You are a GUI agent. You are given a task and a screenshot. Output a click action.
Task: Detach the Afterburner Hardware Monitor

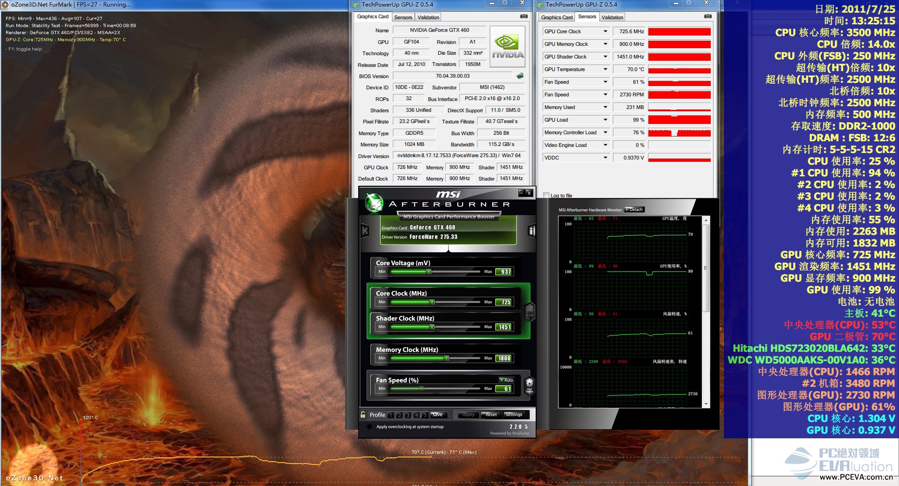[634, 210]
